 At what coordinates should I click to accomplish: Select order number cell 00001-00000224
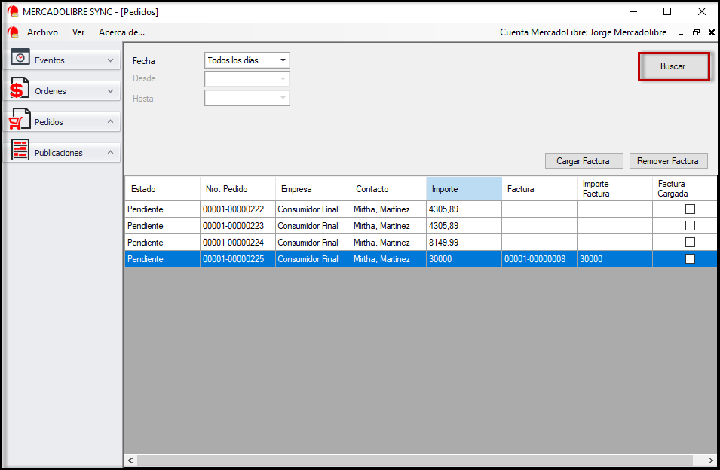tap(237, 242)
